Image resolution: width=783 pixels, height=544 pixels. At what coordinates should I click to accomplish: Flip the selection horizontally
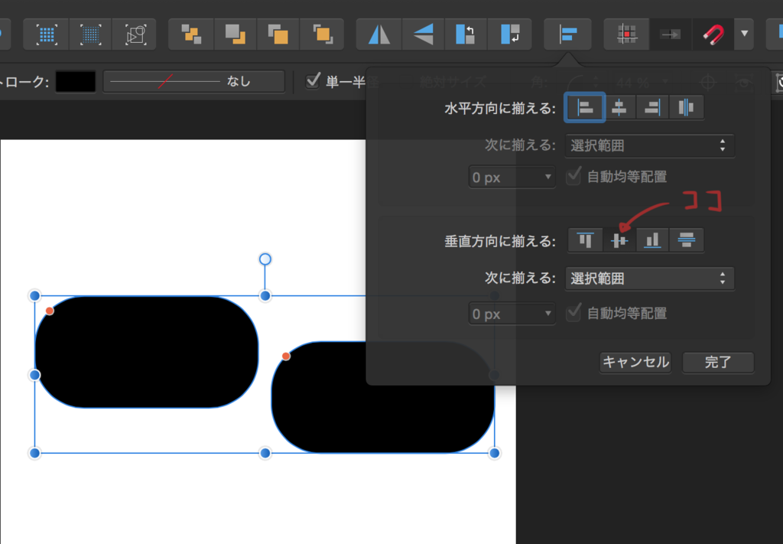tap(379, 34)
